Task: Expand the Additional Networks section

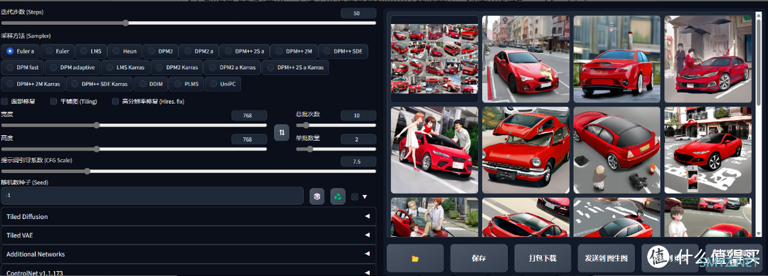Action: (x=188, y=254)
